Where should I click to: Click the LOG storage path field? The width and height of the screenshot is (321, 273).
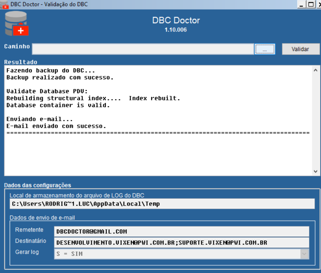point(162,204)
